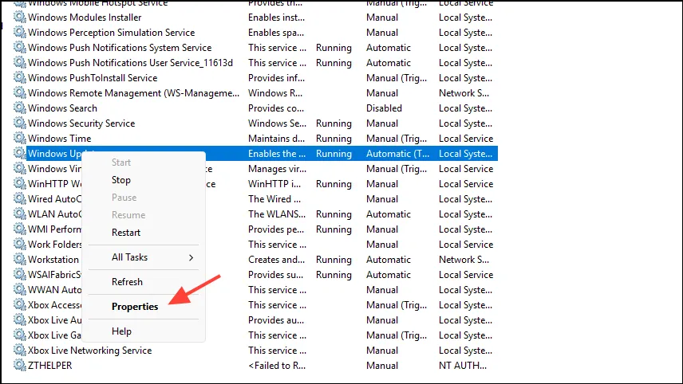Screen dimensions: 683x384
Task: Click gear icon next to WWAN AutoConfig row
Action: [20, 290]
